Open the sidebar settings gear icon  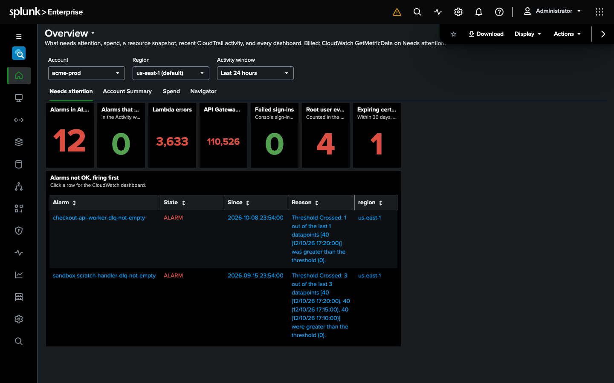(19, 319)
